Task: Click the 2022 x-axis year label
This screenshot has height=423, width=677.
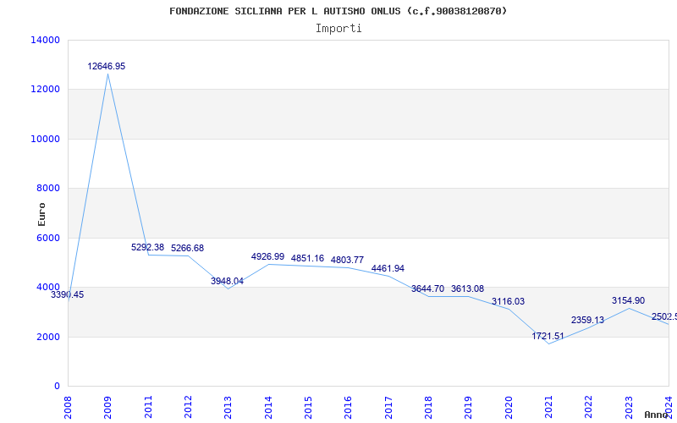Action: coord(588,407)
